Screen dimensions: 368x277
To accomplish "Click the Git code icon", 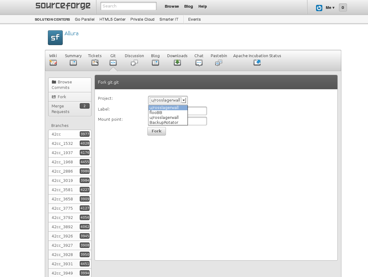I will click(113, 63).
